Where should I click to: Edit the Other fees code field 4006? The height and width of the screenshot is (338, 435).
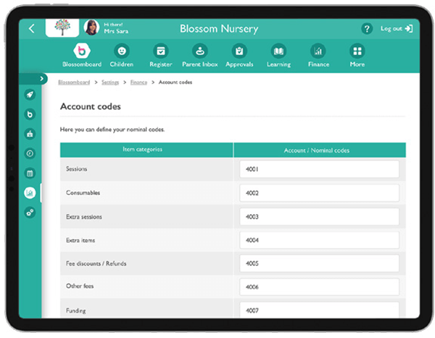pyautogui.click(x=319, y=287)
